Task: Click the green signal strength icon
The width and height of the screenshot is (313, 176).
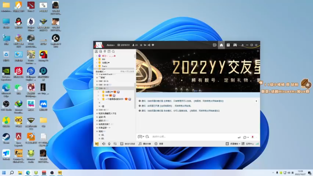Action: click(x=257, y=144)
